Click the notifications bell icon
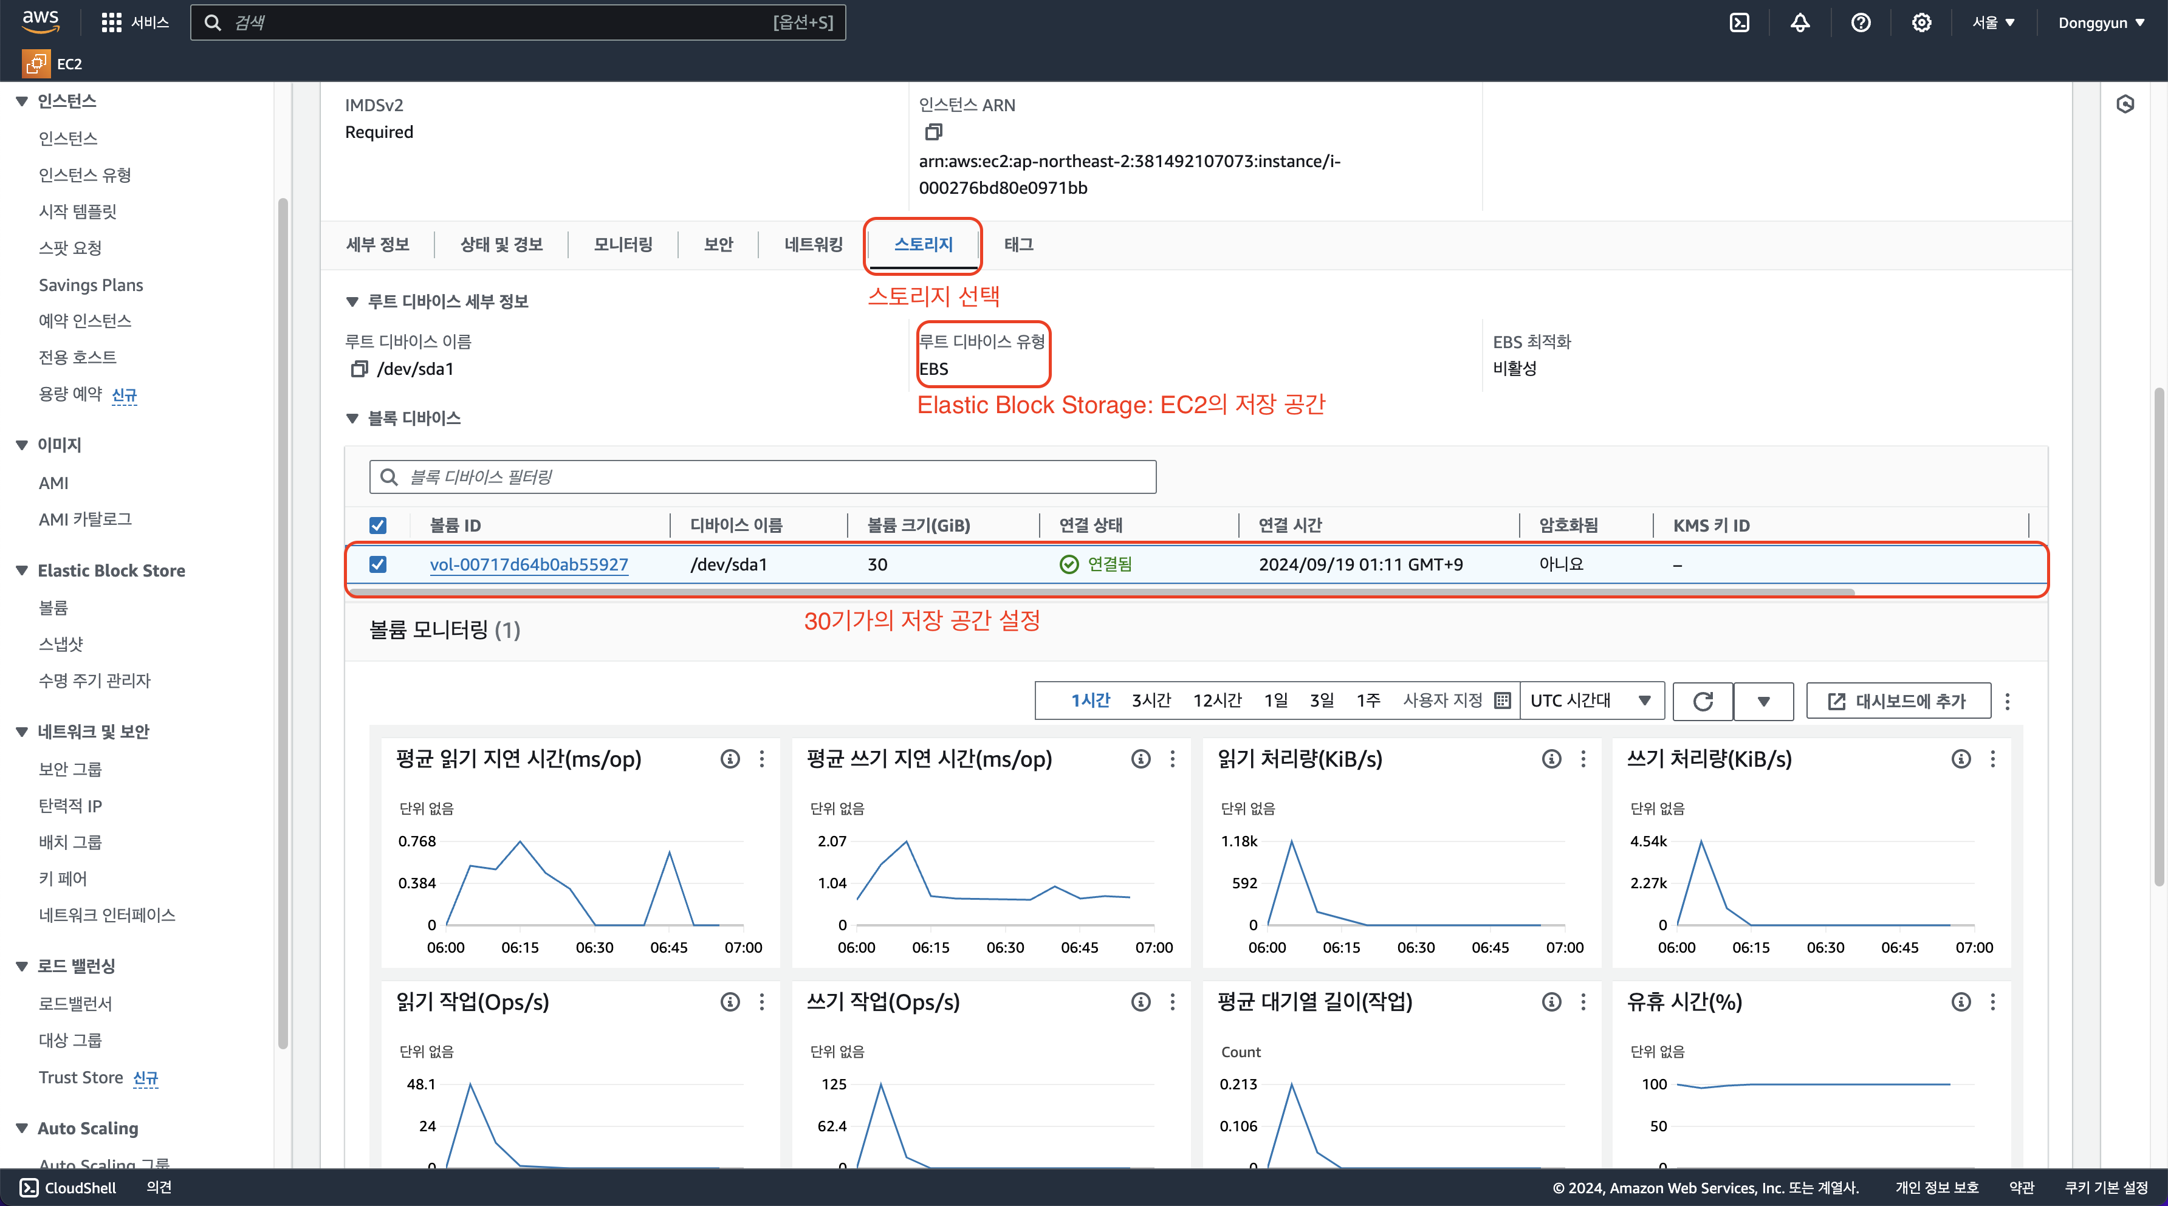 click(x=1799, y=22)
